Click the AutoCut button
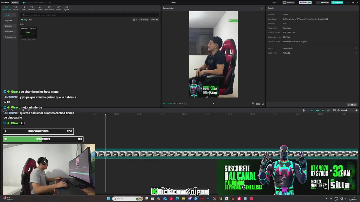360x202 pixels. tap(289, 3)
